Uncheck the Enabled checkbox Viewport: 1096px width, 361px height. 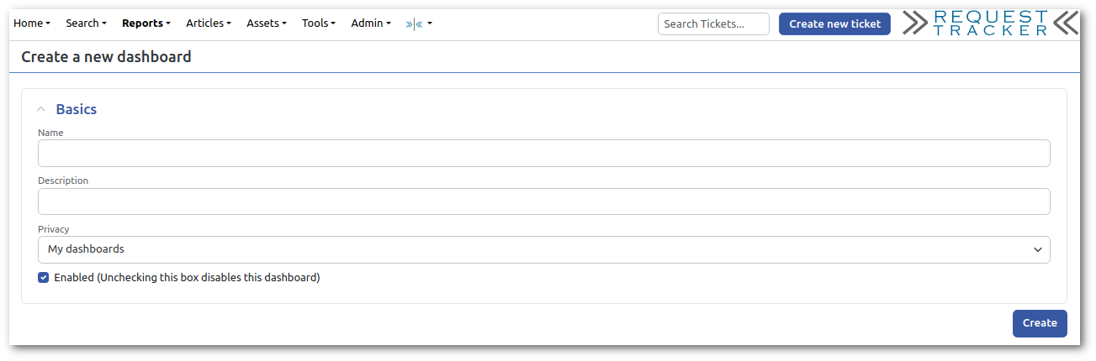(43, 277)
